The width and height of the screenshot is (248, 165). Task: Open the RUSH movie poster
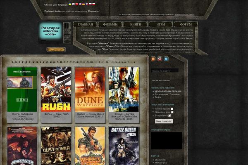56,90
